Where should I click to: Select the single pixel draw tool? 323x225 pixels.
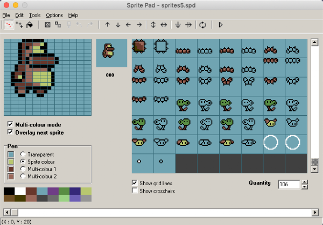[x=9, y=25]
